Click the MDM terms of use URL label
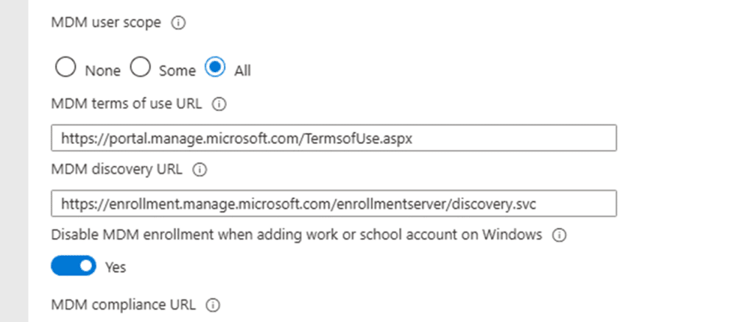The width and height of the screenshot is (754, 322). coord(127,104)
